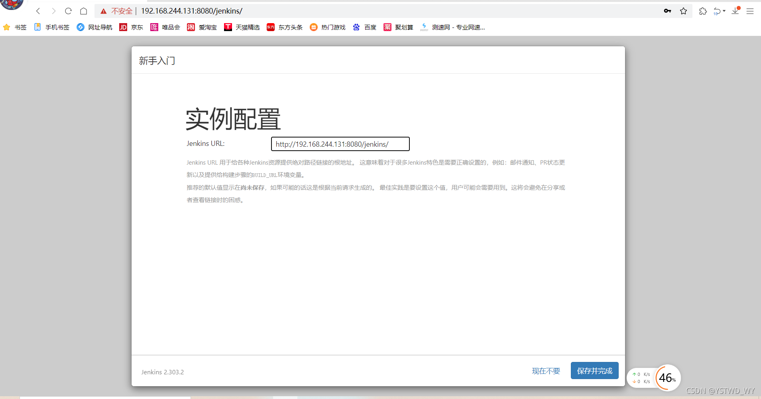The image size is (761, 399).
Task: Open the browser extensions puzzle icon
Action: 704,11
